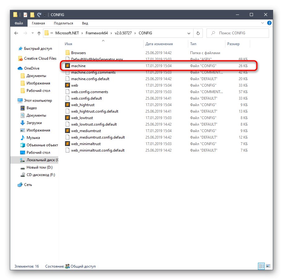Click the Поиск: CONFIG search field
Screen dimensions: 283x280
[238, 33]
